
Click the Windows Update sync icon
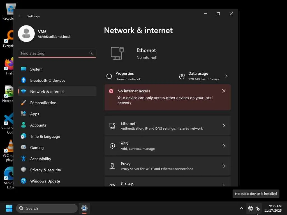pyautogui.click(x=24, y=181)
